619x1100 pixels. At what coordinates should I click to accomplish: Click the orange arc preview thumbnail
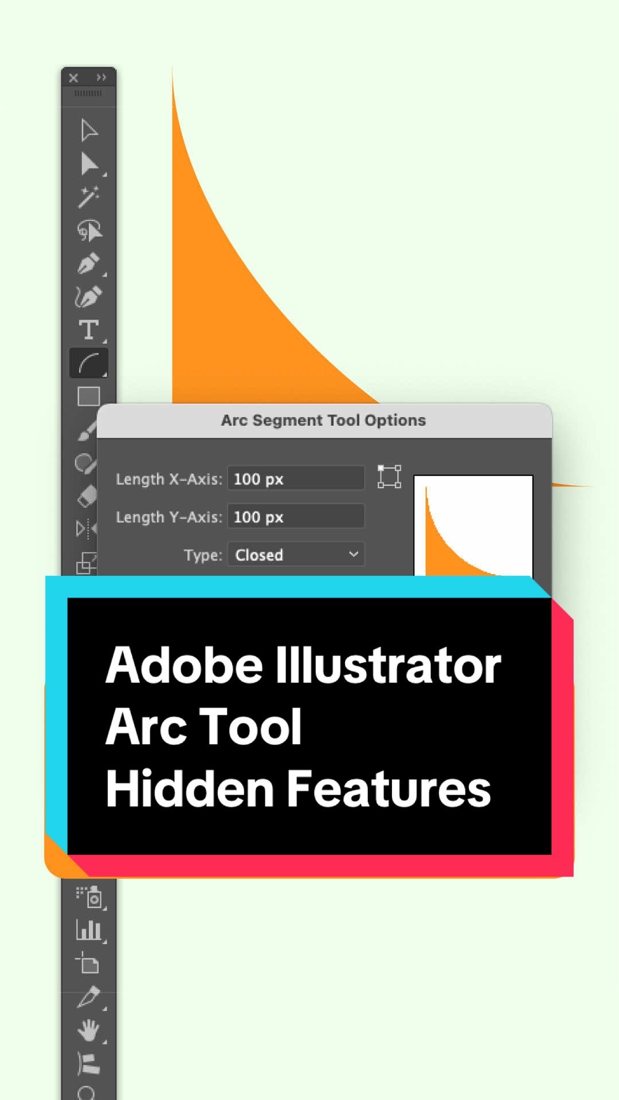click(x=473, y=525)
